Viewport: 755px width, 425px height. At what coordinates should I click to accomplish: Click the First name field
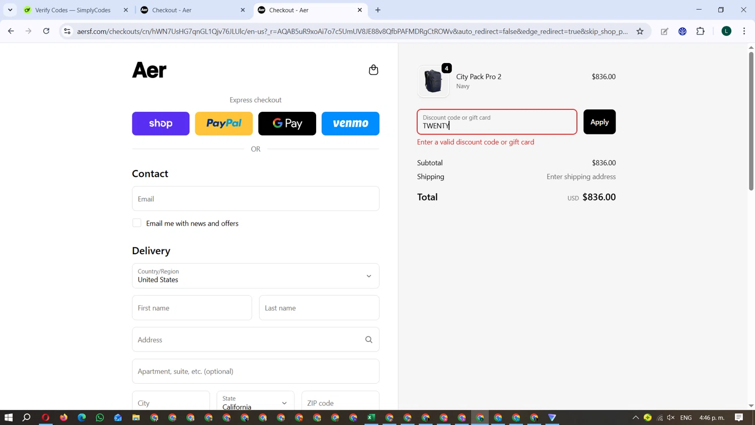tap(192, 308)
